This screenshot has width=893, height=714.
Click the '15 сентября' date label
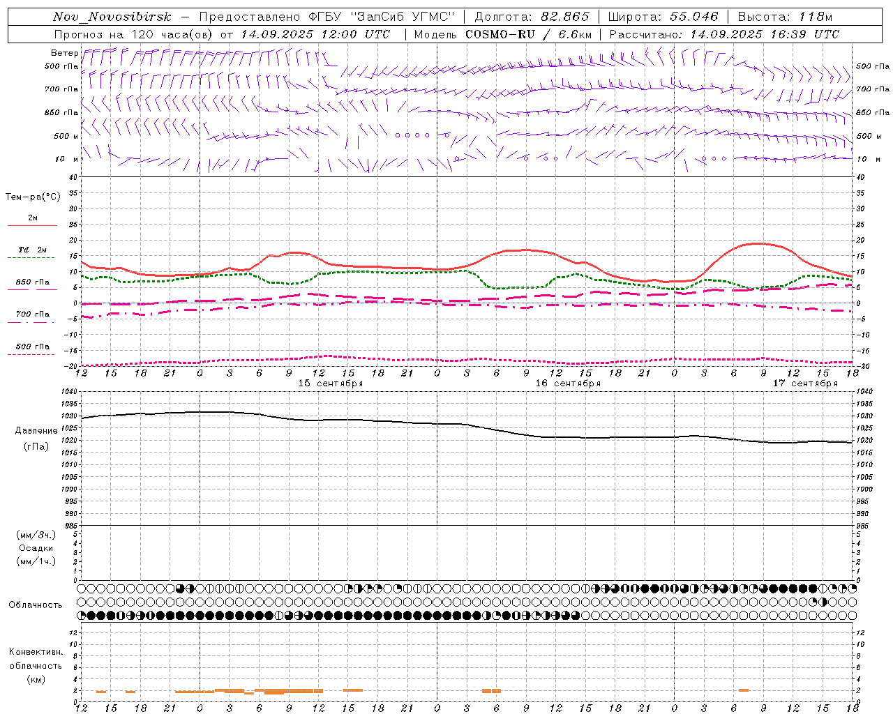[331, 383]
